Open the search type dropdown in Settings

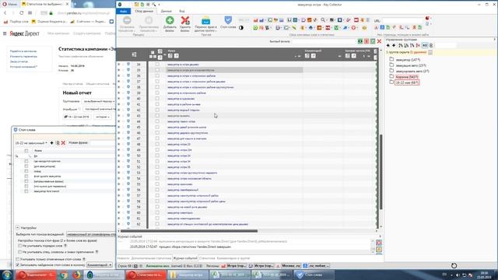coord(91,234)
